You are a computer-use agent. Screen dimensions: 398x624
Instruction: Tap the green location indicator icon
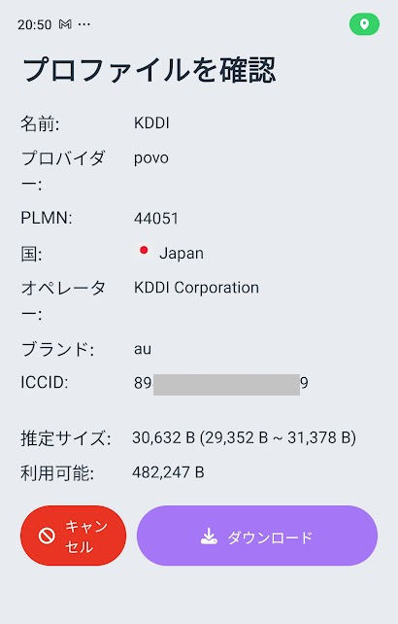pyautogui.click(x=364, y=24)
